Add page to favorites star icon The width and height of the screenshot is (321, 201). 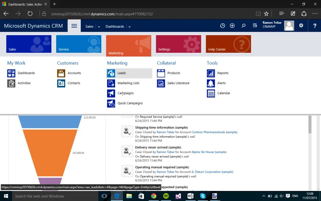tap(266, 14)
